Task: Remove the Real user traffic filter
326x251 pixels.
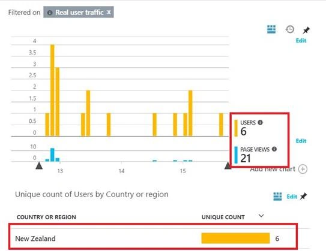Action: pyautogui.click(x=109, y=12)
